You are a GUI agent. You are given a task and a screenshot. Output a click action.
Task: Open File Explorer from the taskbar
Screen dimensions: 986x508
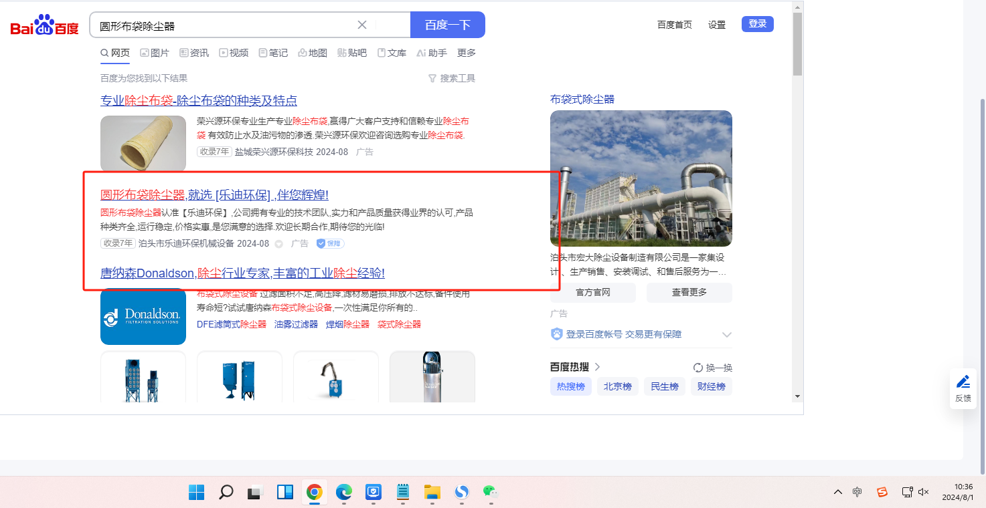click(x=432, y=493)
